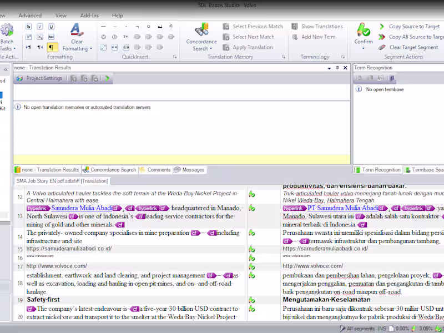This screenshot has width=444, height=333.
Task: Click Select Next Match
Action: coord(249,37)
